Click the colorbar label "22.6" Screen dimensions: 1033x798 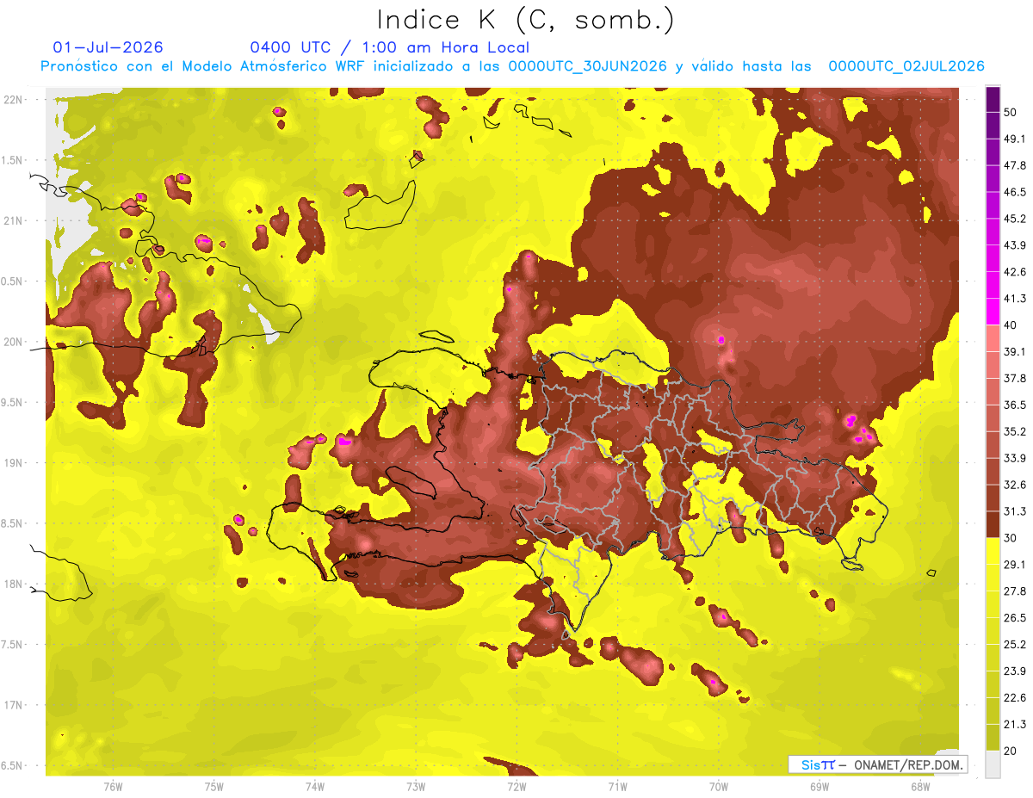[1015, 697]
